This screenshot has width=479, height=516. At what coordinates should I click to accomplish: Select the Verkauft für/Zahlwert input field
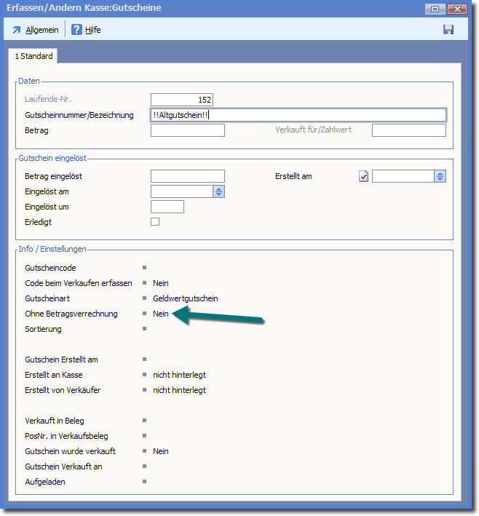pos(408,130)
